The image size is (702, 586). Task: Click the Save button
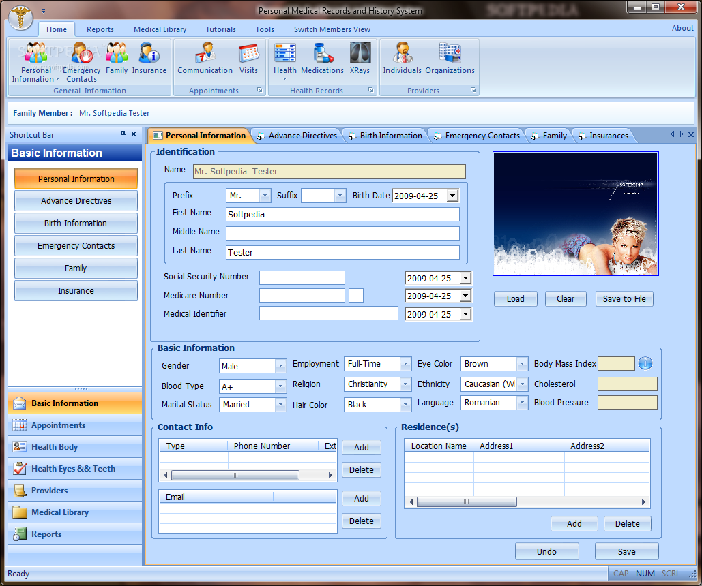click(626, 551)
